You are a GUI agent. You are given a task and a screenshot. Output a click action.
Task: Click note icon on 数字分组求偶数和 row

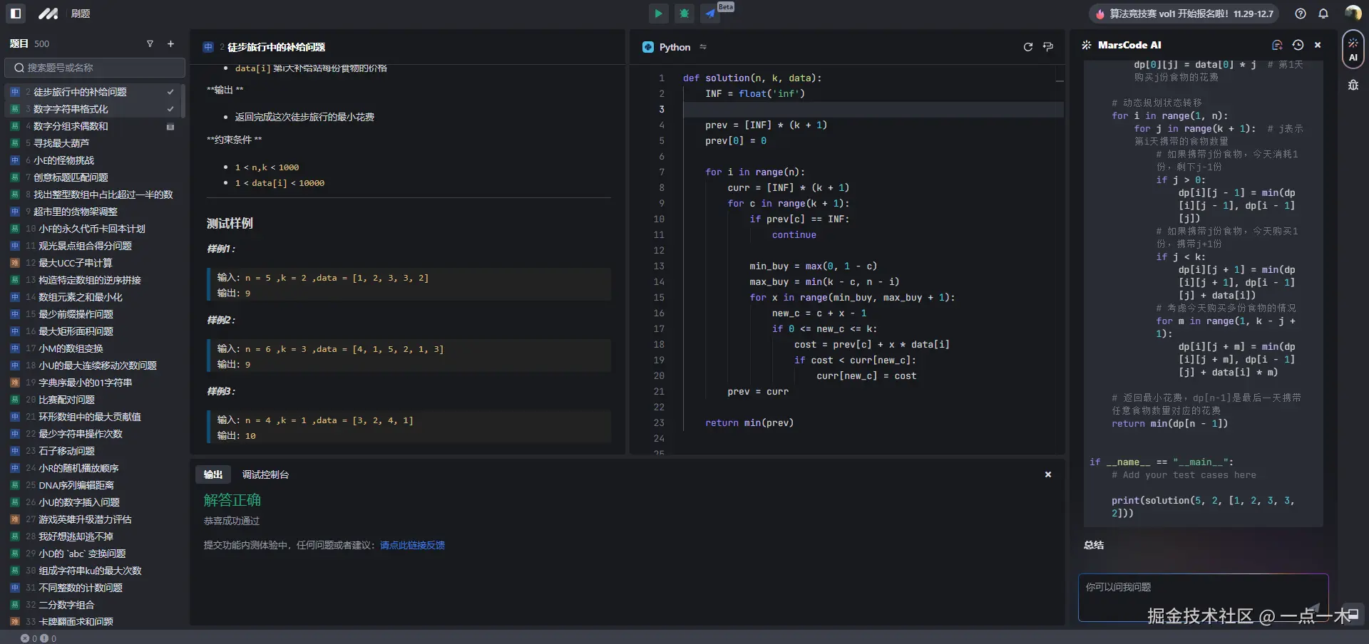pos(170,127)
